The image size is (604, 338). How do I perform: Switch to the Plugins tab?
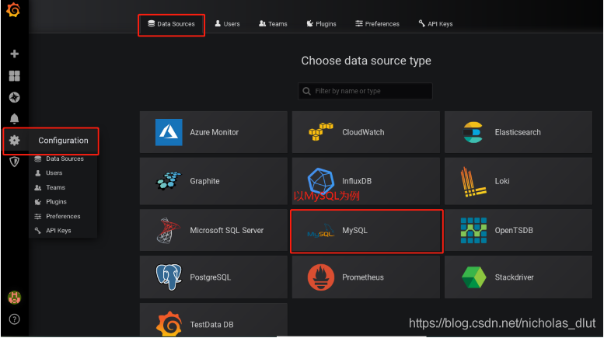tap(321, 24)
